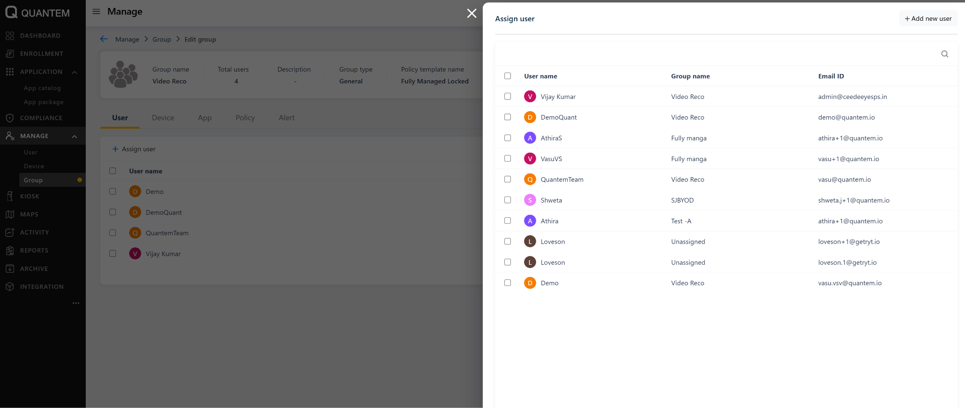Select the Shweta user checkbox
This screenshot has width=965, height=408.
[507, 200]
